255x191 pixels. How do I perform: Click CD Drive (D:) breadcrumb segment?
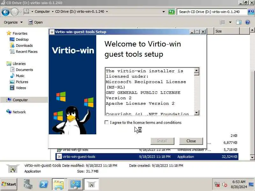[79, 11]
